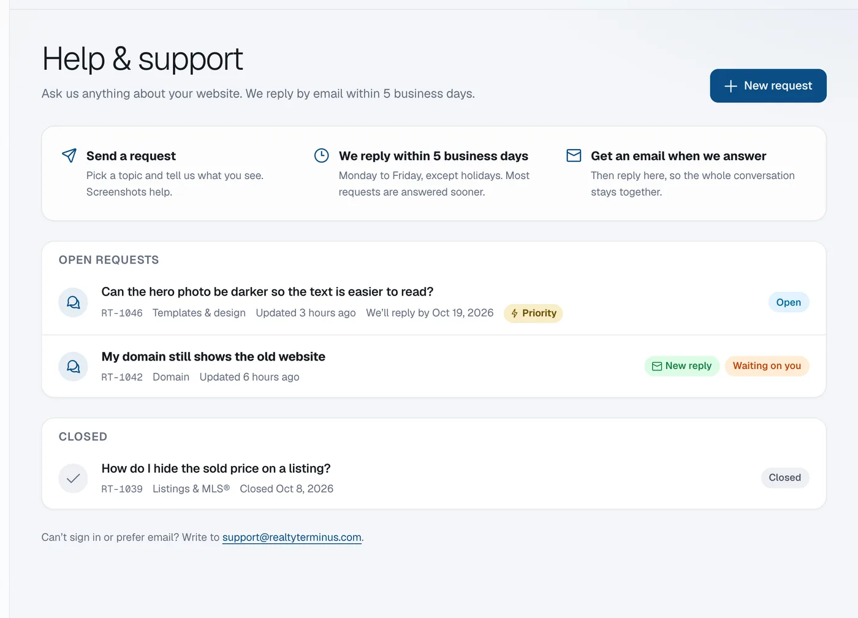Click ticket ID RT-1039
858x618 pixels.
122,489
